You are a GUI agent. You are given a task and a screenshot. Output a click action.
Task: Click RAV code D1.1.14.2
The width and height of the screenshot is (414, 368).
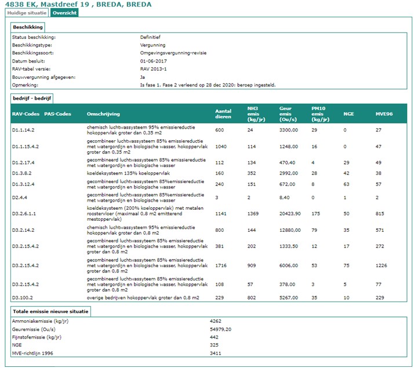point(23,130)
